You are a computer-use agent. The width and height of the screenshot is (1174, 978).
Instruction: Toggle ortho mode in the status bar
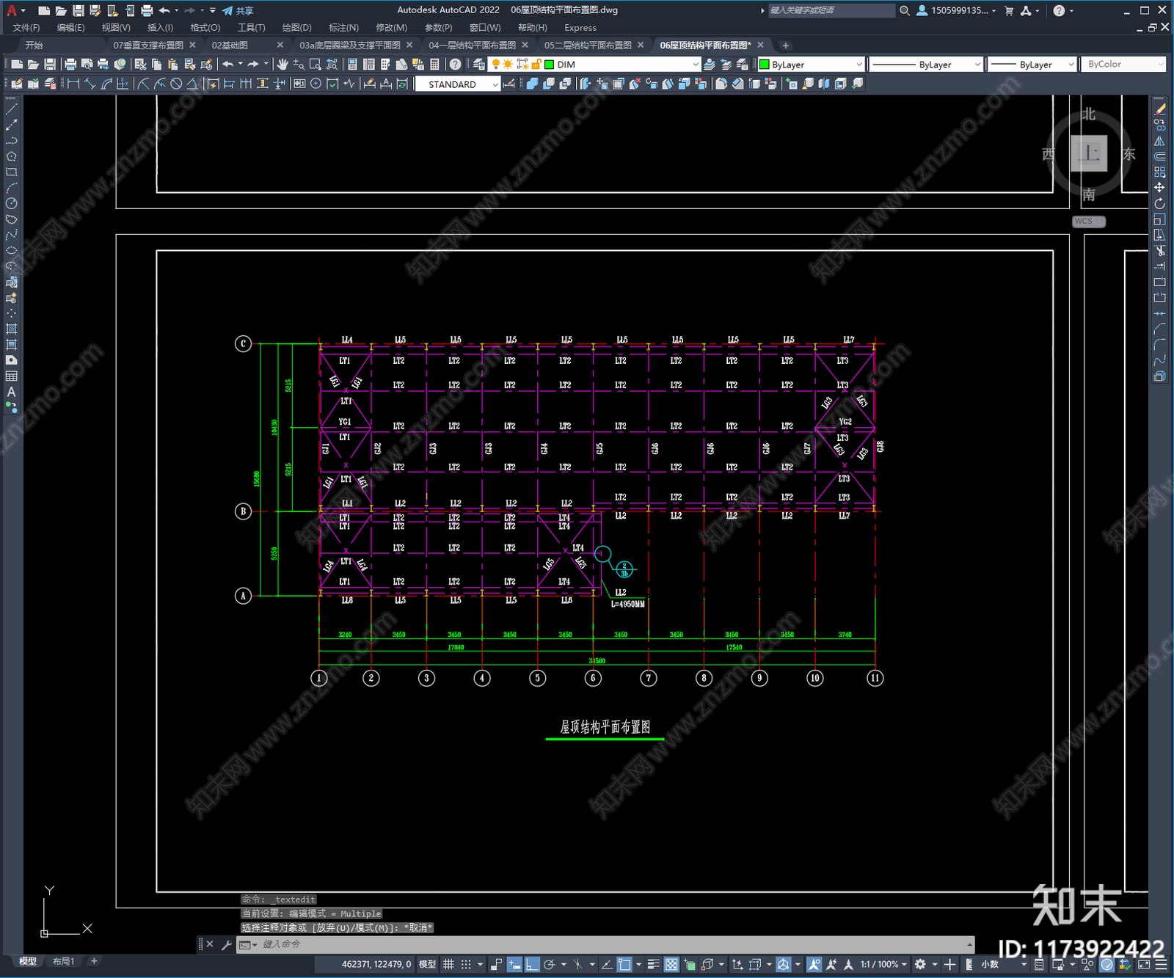[532, 964]
